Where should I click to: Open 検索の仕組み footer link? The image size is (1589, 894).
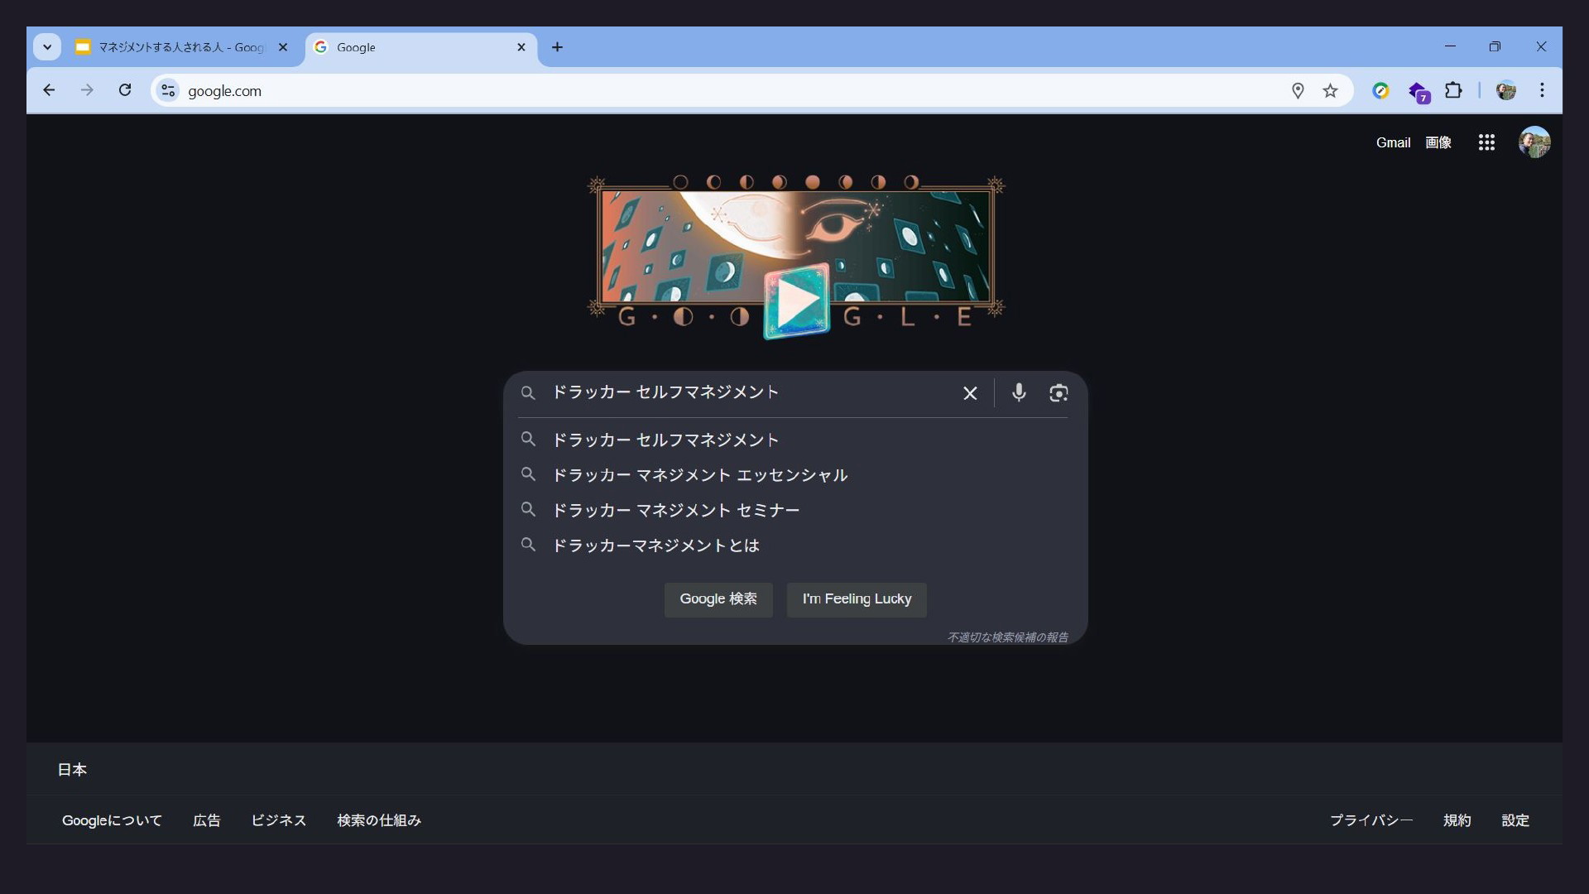pos(379,820)
